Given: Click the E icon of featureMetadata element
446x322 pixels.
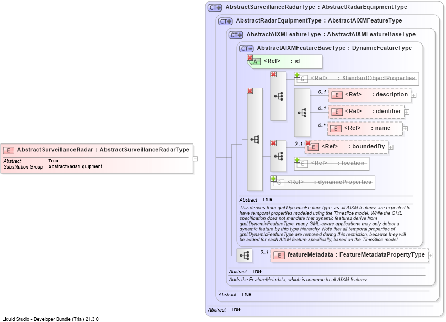Looking at the screenshot, I should click(279, 256).
